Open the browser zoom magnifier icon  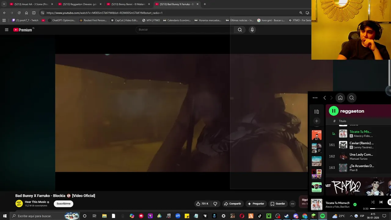click(301, 13)
